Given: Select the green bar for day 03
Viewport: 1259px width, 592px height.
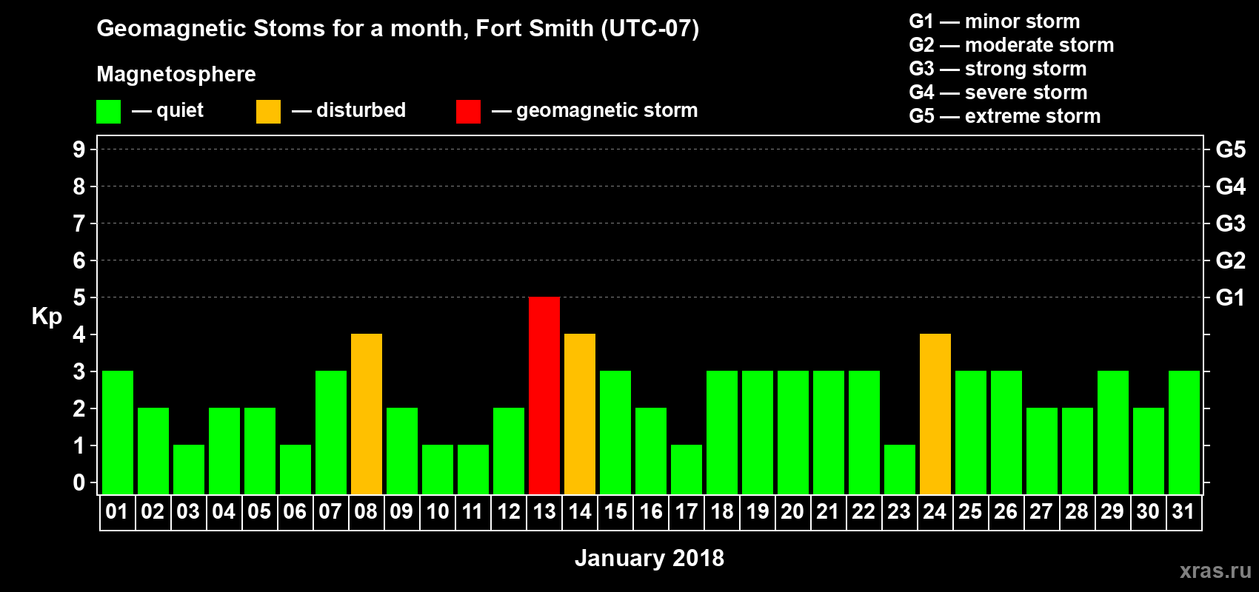Looking at the screenshot, I should [x=189, y=469].
